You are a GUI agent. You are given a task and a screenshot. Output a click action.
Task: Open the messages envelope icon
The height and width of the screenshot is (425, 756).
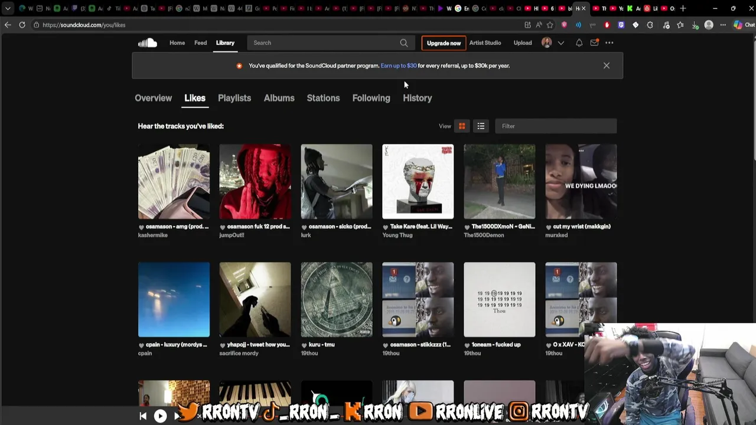pos(594,42)
